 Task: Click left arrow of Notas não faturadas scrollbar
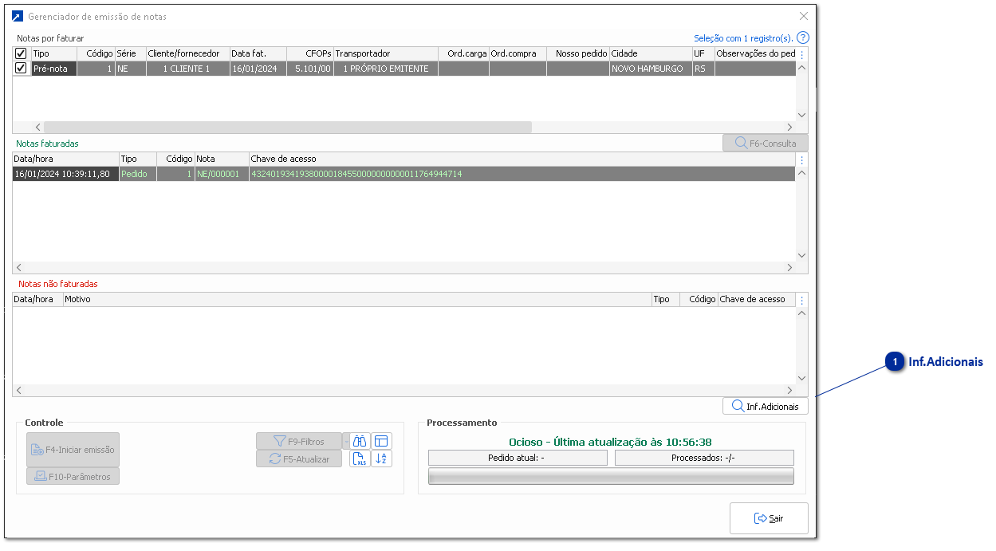(18, 391)
